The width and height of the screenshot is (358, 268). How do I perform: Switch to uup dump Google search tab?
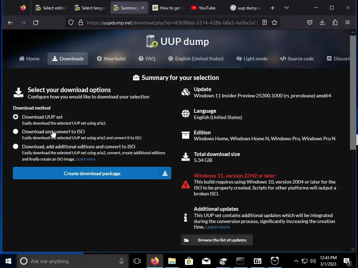(246, 8)
